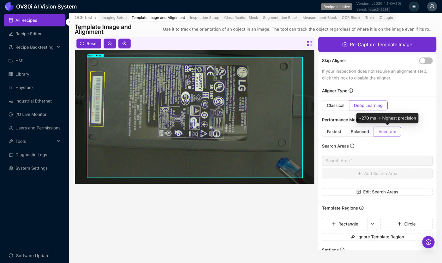The image size is (442, 263).
Task: Select the Balanced performance mode
Action: click(x=360, y=132)
